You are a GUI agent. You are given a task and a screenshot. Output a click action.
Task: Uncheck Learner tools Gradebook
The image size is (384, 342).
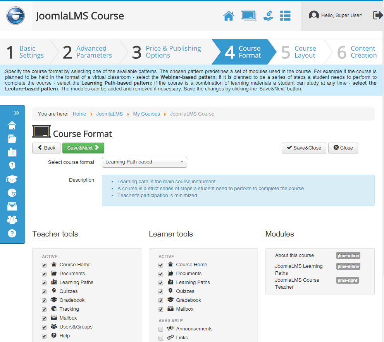tap(161, 301)
